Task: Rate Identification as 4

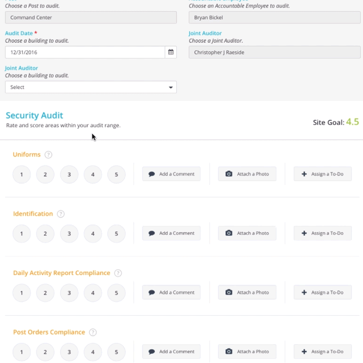Action: point(93,233)
